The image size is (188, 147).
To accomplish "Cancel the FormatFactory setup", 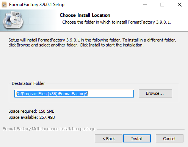I will pyautogui.click(x=169, y=139).
